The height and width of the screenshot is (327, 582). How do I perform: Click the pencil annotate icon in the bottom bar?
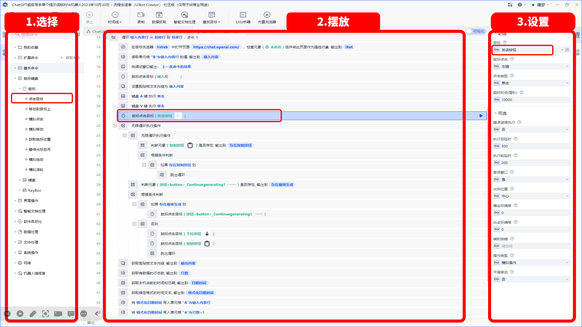(33, 314)
